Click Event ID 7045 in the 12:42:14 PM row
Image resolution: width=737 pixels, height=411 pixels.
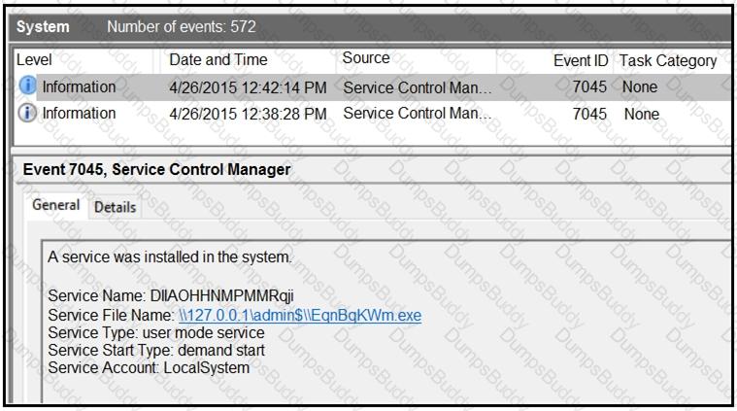click(589, 87)
